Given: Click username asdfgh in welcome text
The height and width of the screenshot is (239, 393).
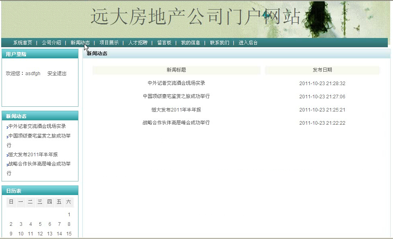Looking at the screenshot, I should 33,74.
